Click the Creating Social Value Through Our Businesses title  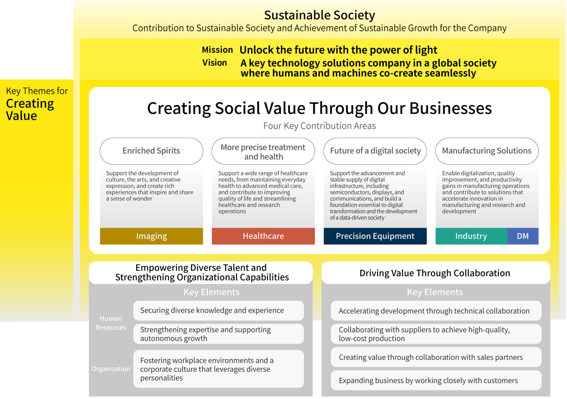[319, 108]
